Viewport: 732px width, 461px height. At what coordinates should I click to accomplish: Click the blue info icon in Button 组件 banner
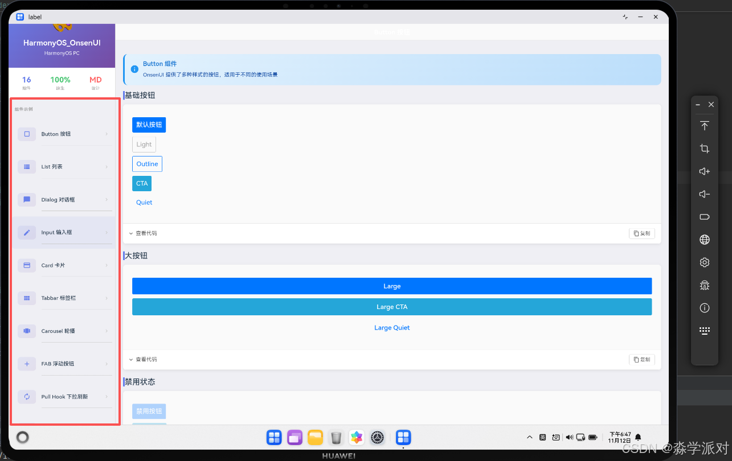pos(134,69)
